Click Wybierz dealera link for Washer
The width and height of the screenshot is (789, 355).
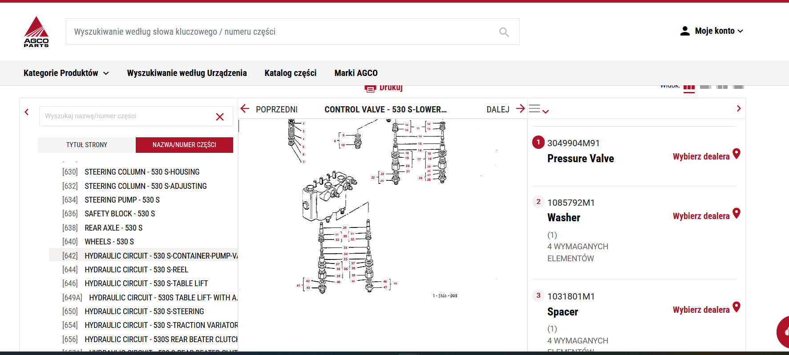point(701,216)
